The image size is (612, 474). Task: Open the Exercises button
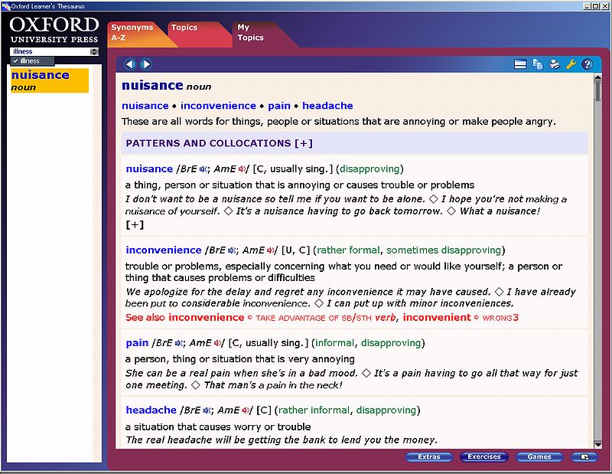click(x=484, y=457)
